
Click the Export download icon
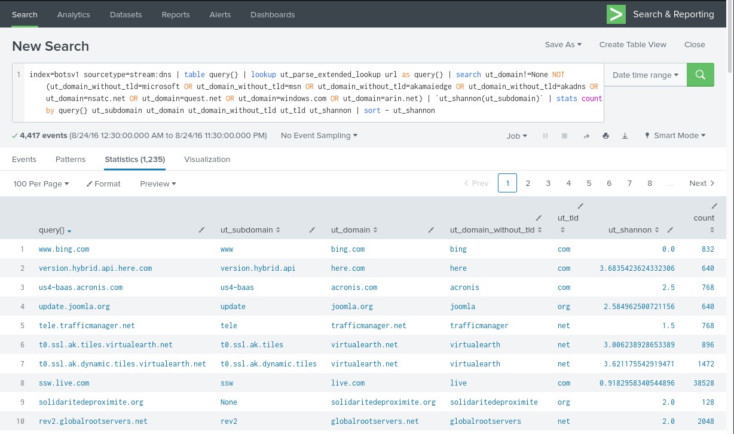click(625, 136)
